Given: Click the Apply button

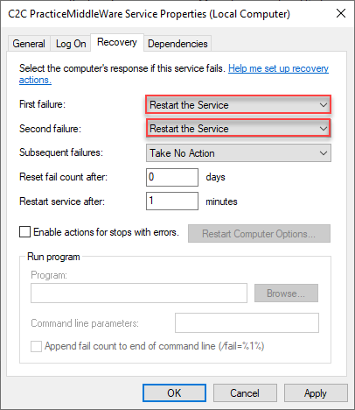Looking at the screenshot, I should coord(316,393).
